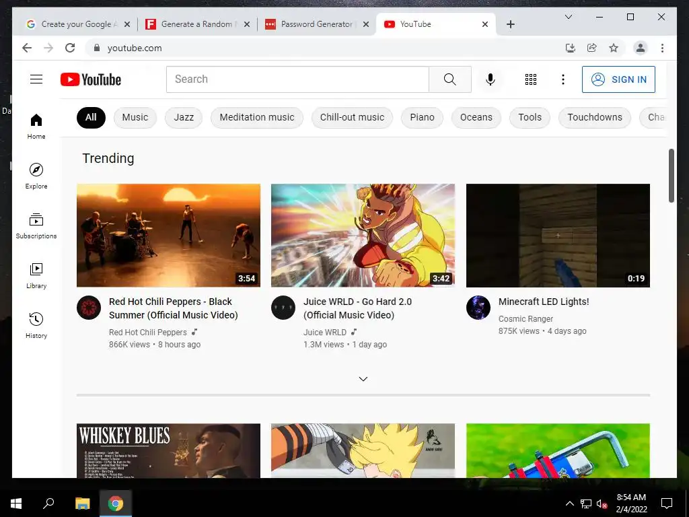The image size is (689, 517).
Task: Search with your voice microphone icon
Action: click(x=491, y=79)
